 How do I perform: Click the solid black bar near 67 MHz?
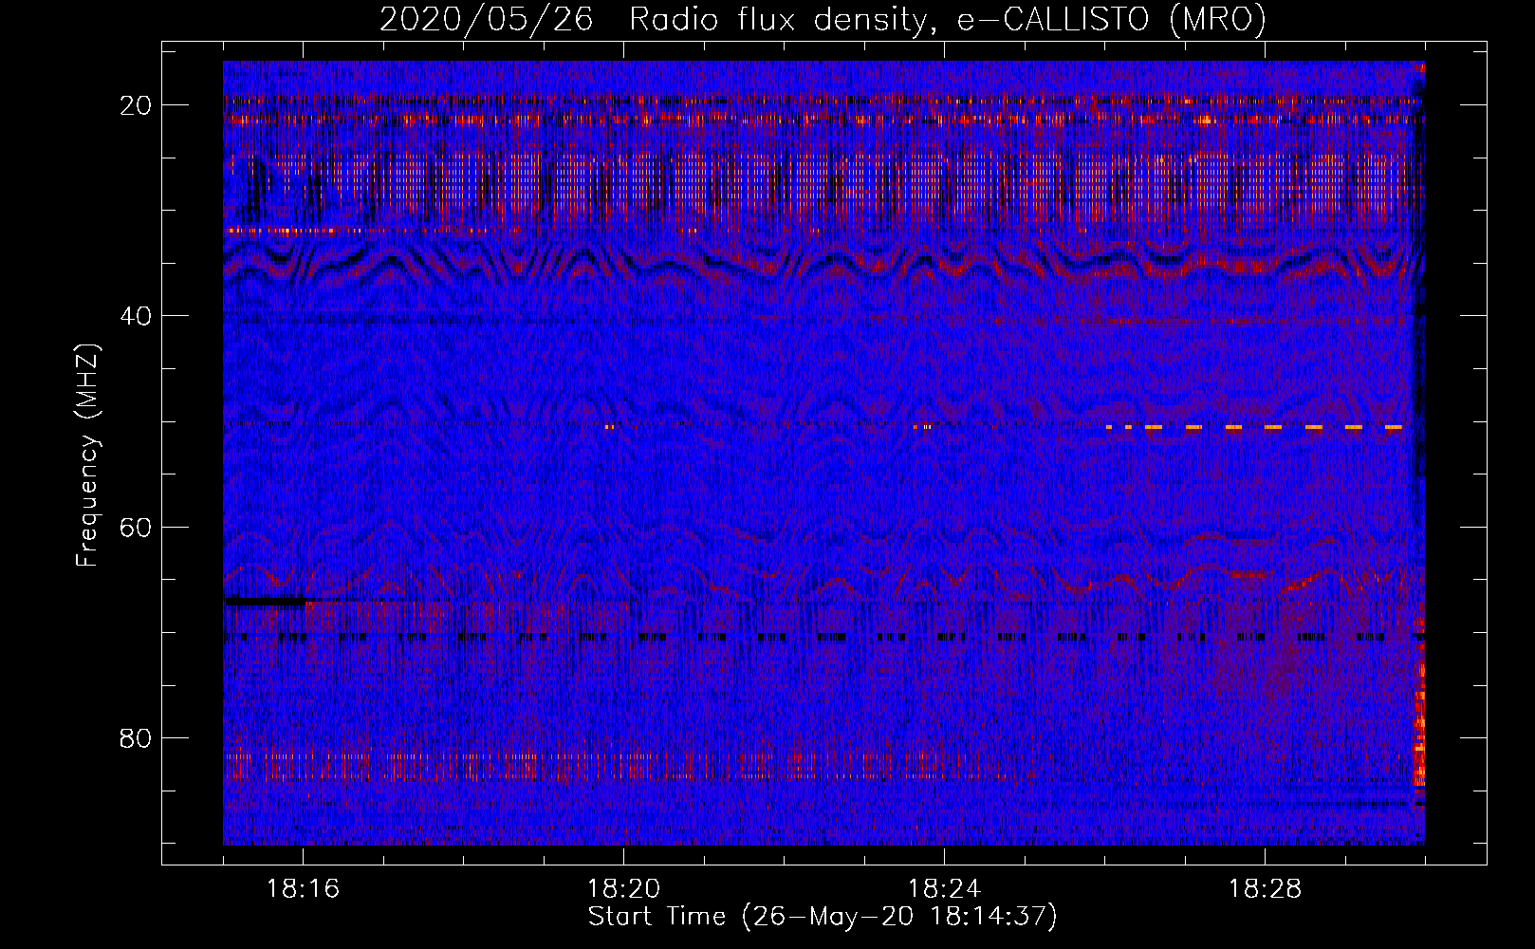click(x=265, y=601)
